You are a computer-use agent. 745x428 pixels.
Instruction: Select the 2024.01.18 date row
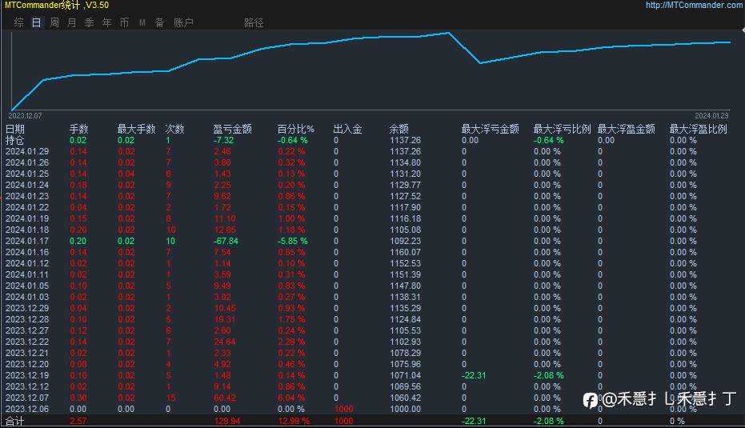(27, 230)
